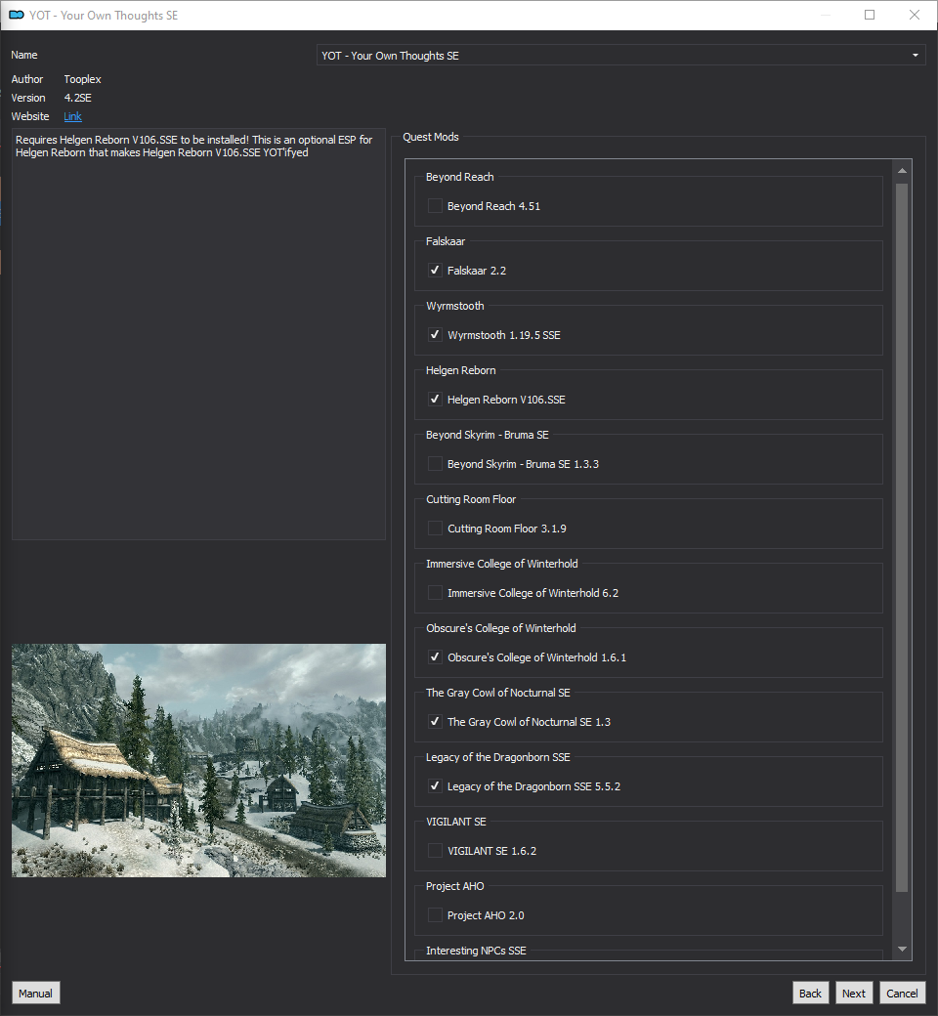Enable Beyond Skyrim - Bruma SE 1.3.3
The image size is (938, 1016).
[435, 464]
